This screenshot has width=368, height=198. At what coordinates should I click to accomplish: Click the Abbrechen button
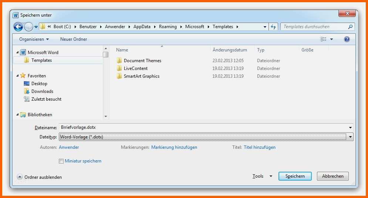(332, 176)
